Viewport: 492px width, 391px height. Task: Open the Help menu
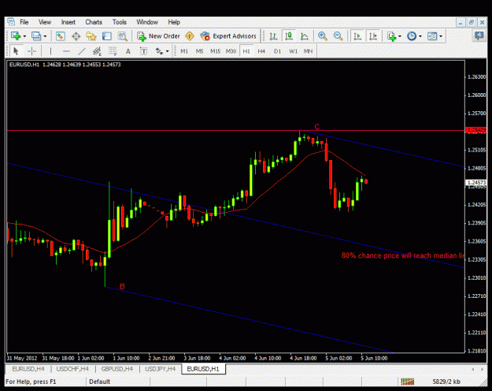174,22
